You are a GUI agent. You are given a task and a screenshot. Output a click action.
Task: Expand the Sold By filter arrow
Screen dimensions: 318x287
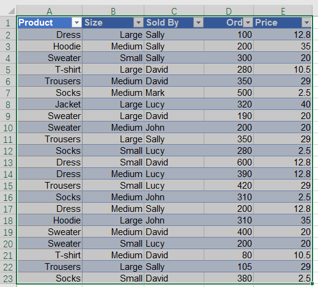[198, 23]
